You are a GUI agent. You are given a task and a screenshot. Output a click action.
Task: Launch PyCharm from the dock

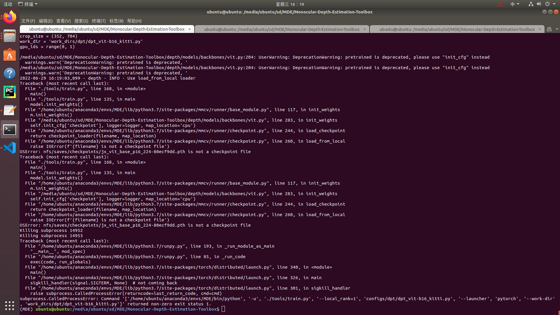click(10, 91)
